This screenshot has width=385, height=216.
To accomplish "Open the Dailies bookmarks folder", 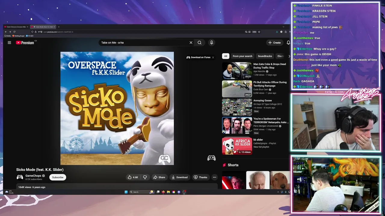I will (8, 36).
